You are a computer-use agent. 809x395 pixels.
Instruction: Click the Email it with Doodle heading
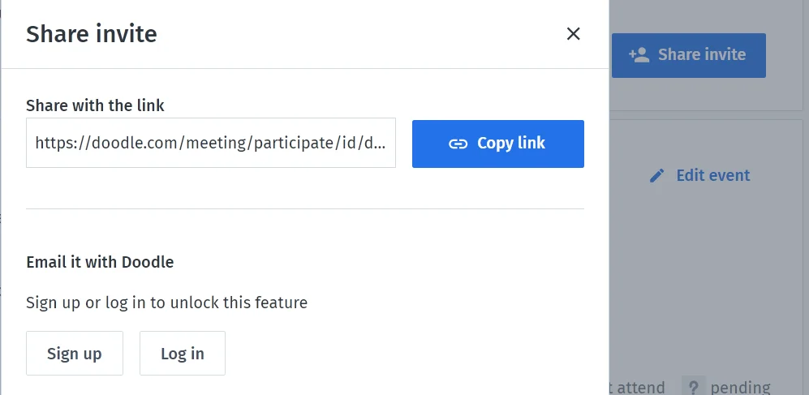click(100, 262)
